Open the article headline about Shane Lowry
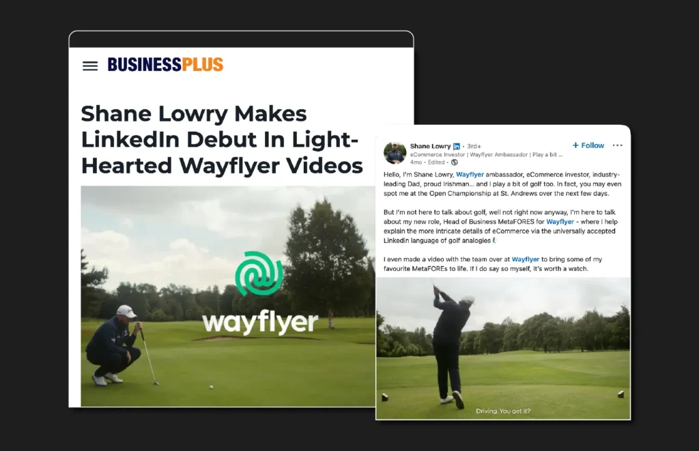The image size is (699, 451). coord(222,139)
